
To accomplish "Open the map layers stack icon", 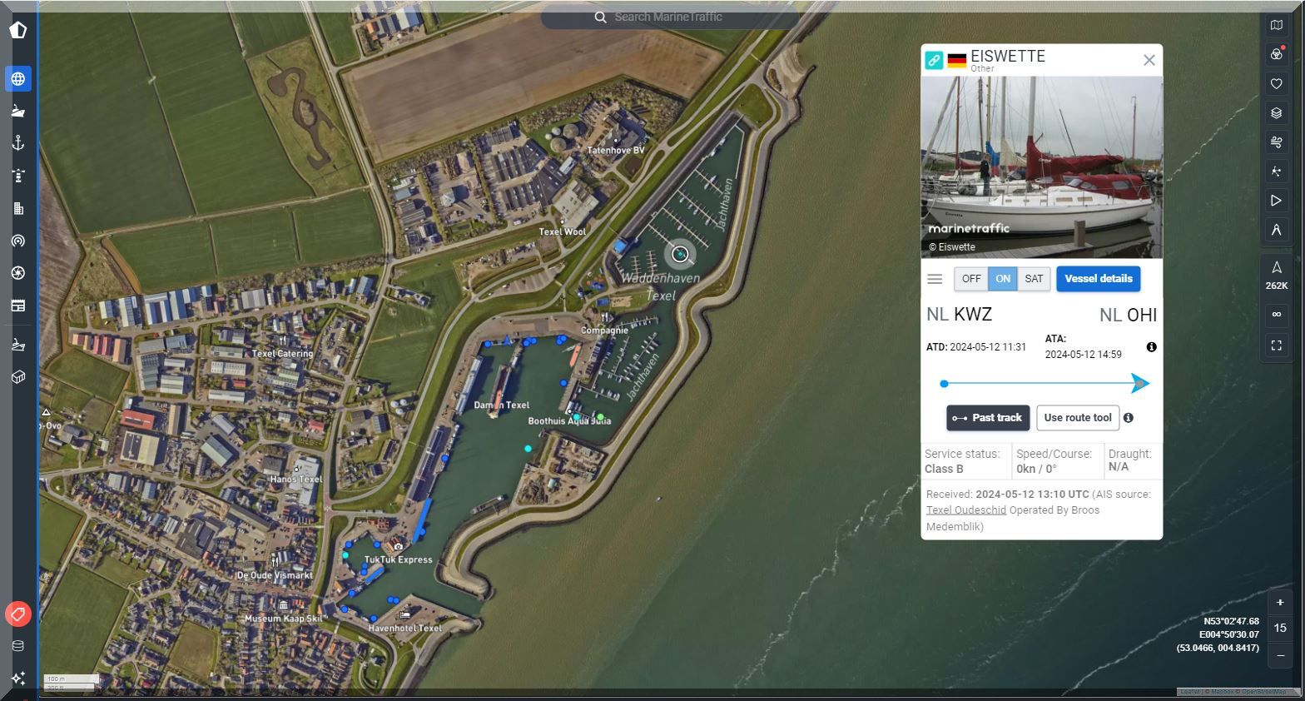I will point(1276,112).
